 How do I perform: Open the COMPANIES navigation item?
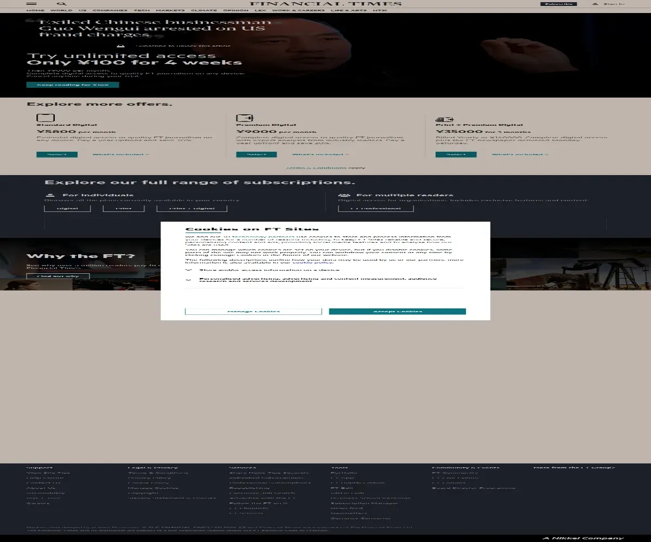(x=110, y=10)
